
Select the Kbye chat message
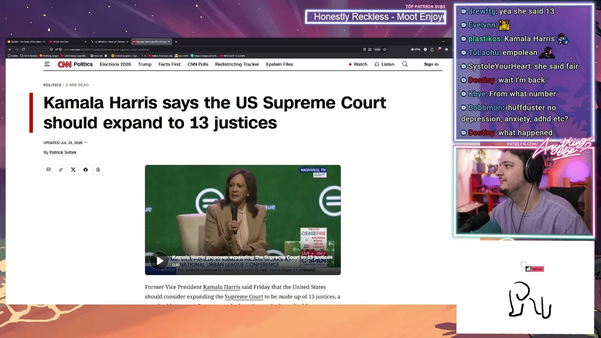tap(509, 94)
